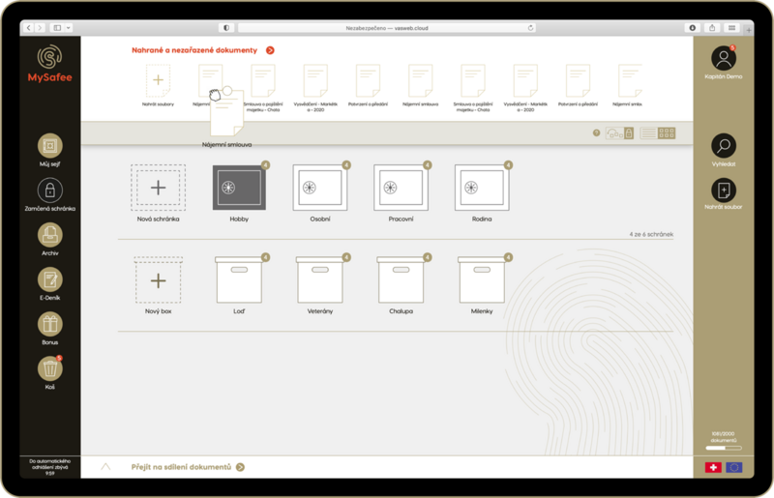
Task: Open first Vysvědčení - Markétka document
Action: pyautogui.click(x=316, y=80)
